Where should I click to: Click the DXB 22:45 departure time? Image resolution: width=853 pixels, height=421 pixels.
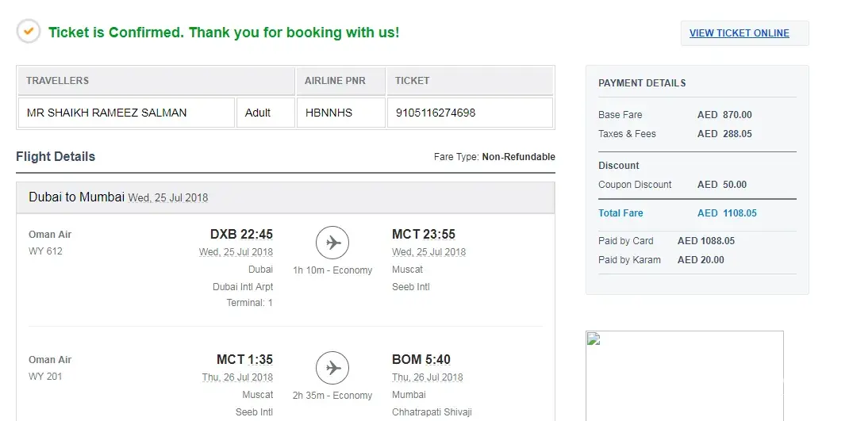coord(241,234)
